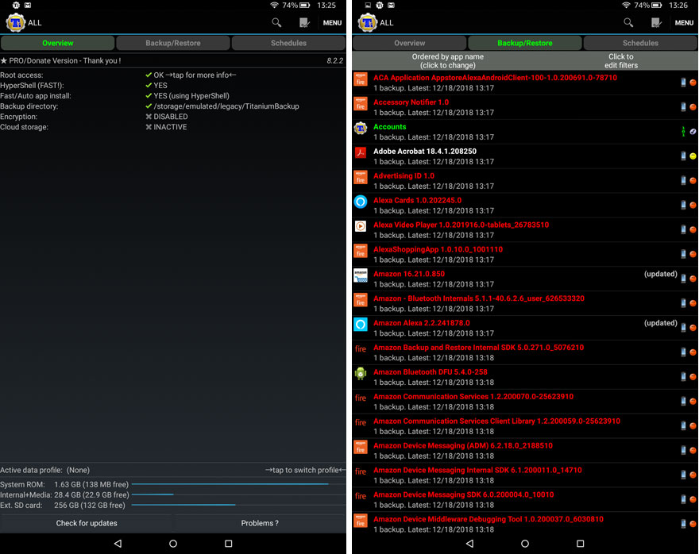The width and height of the screenshot is (699, 554).
Task: Open 'Amazon - Bluetooth Internals' entry
Action: tap(525, 303)
